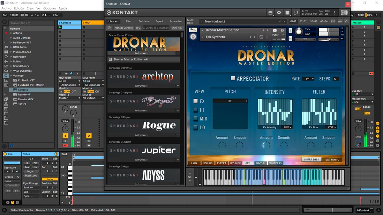Toggle the Kontakt instrument Mute M button

tap(290, 39)
